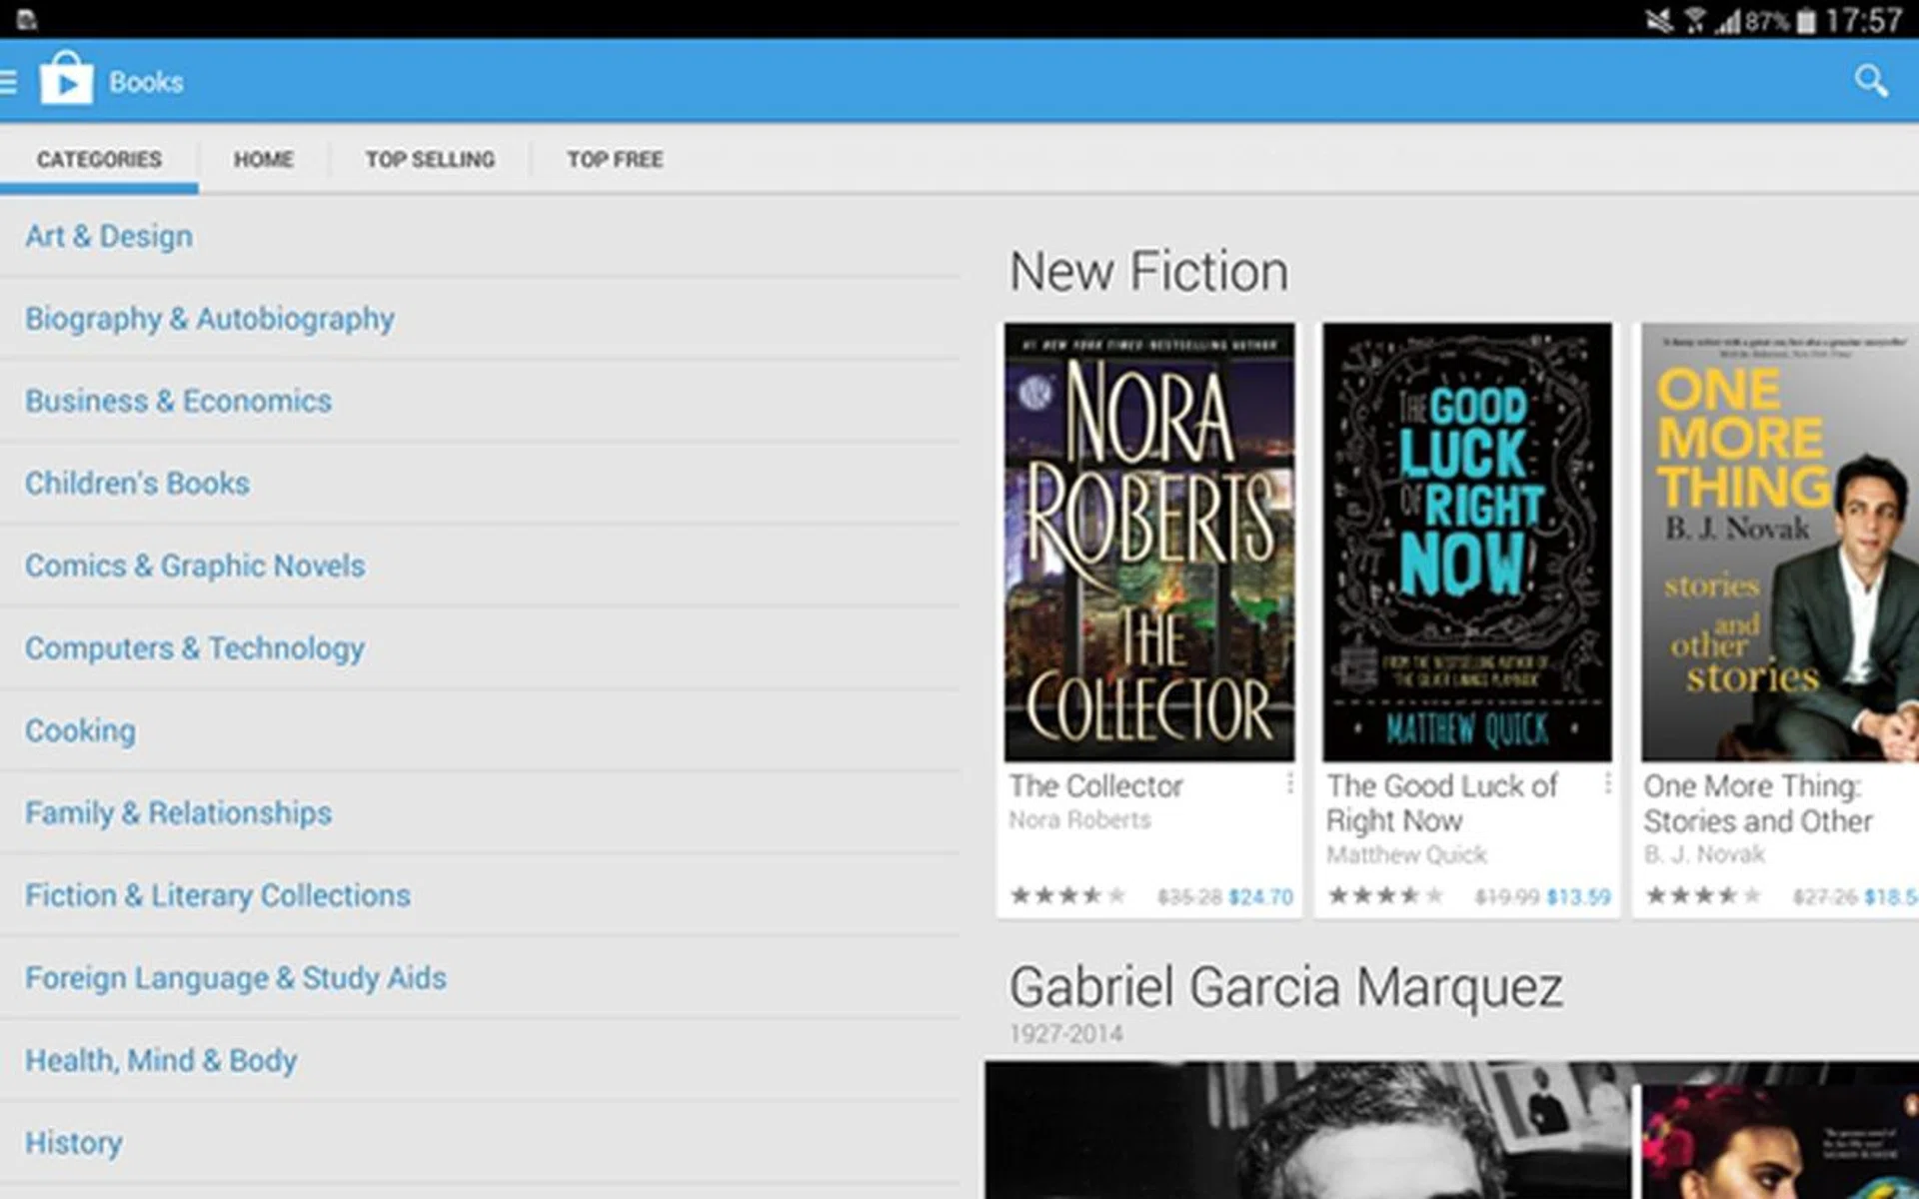
Task: Switch to the Home tab
Action: click(x=263, y=160)
